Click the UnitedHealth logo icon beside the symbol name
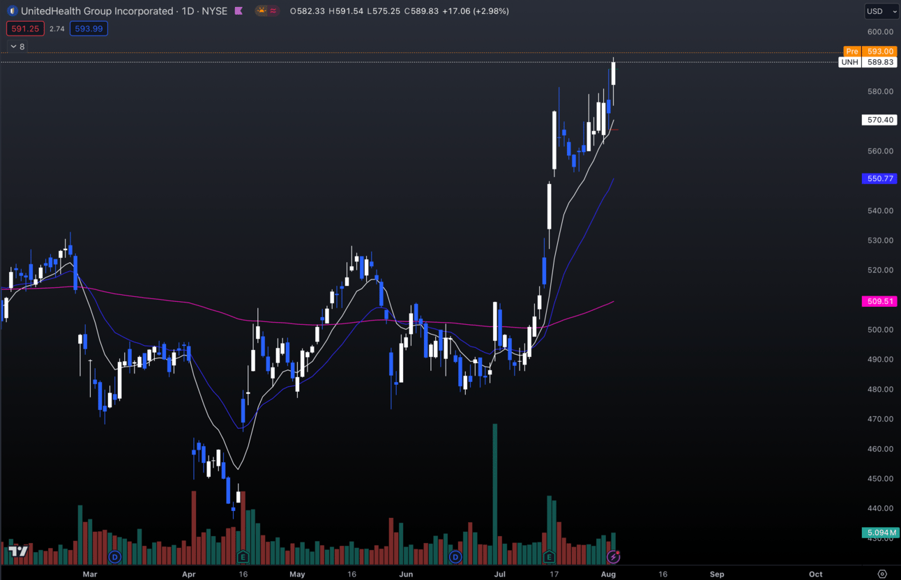Image resolution: width=901 pixels, height=580 pixels. tap(12, 11)
